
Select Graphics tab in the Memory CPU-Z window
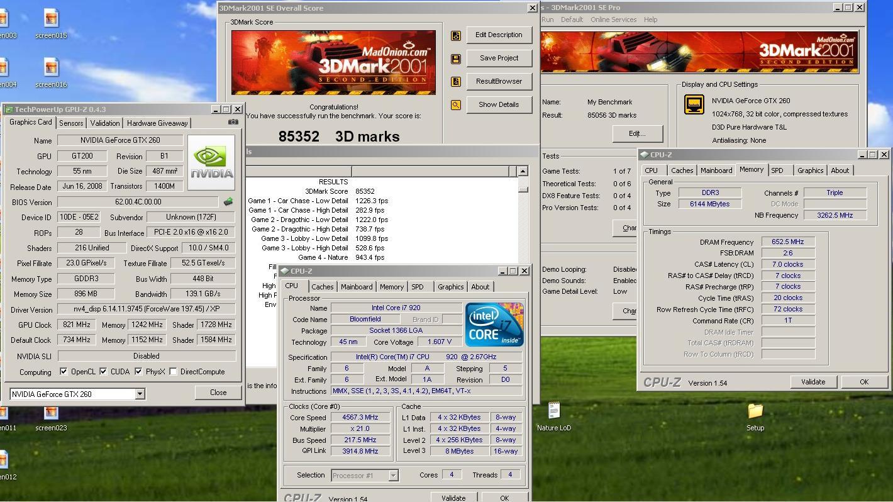coord(811,170)
